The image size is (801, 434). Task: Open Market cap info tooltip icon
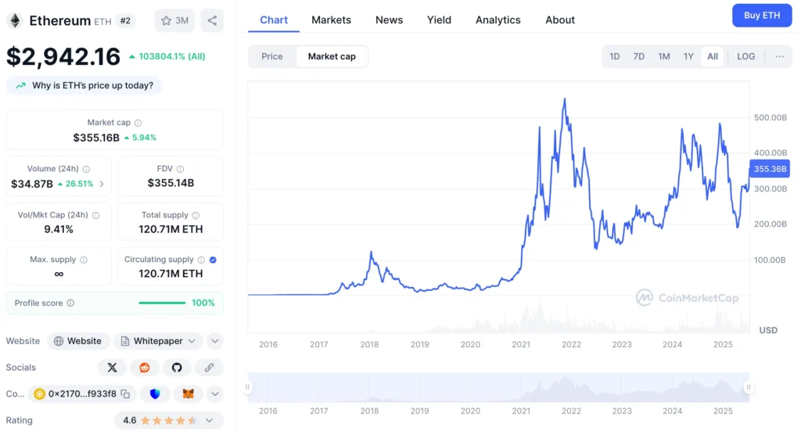tap(138, 123)
